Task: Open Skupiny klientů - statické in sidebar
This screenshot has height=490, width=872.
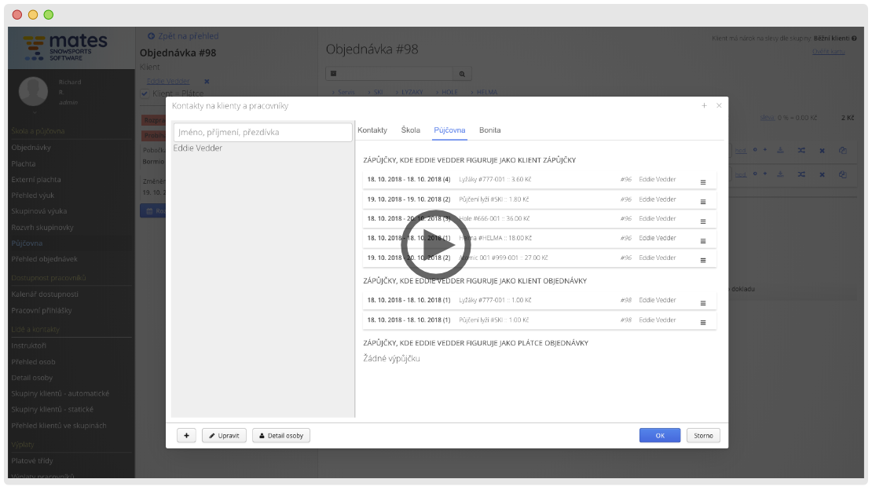Action: click(x=53, y=409)
